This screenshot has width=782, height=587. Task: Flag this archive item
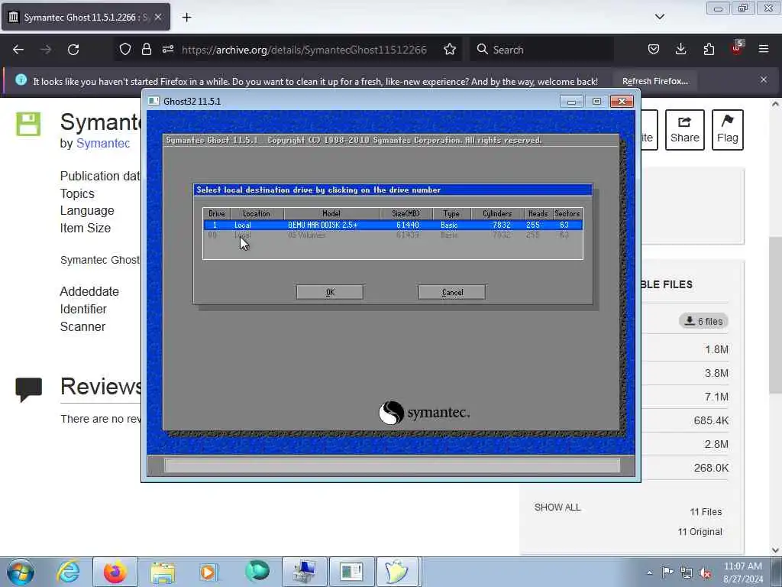tap(727, 130)
